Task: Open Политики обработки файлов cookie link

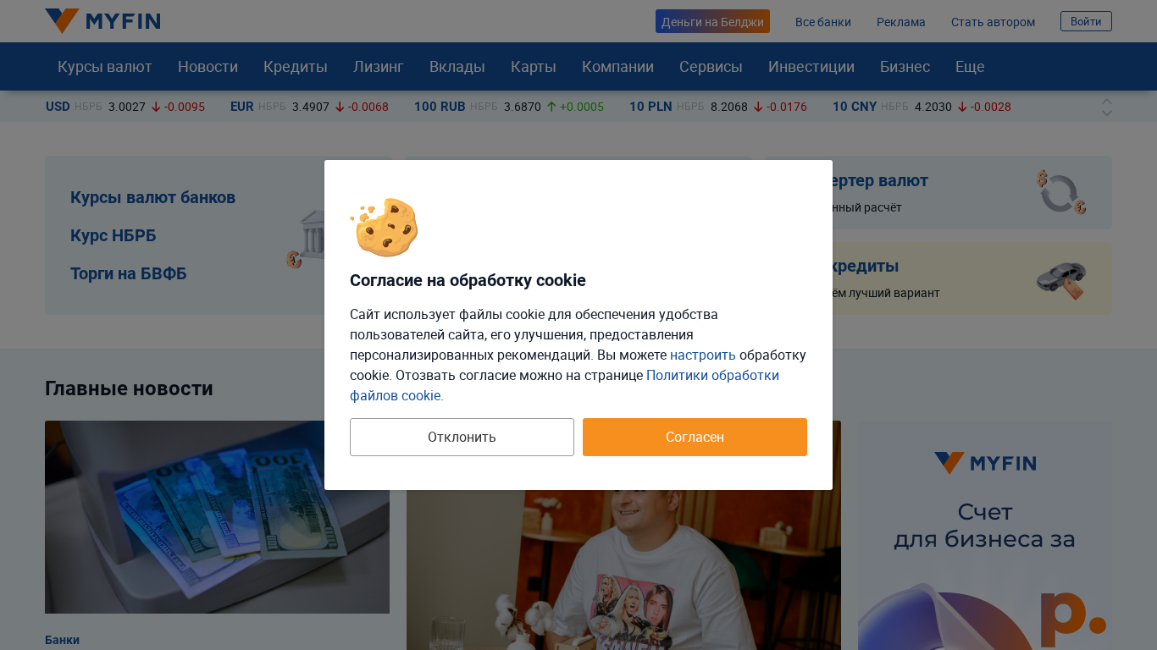Action: (564, 385)
